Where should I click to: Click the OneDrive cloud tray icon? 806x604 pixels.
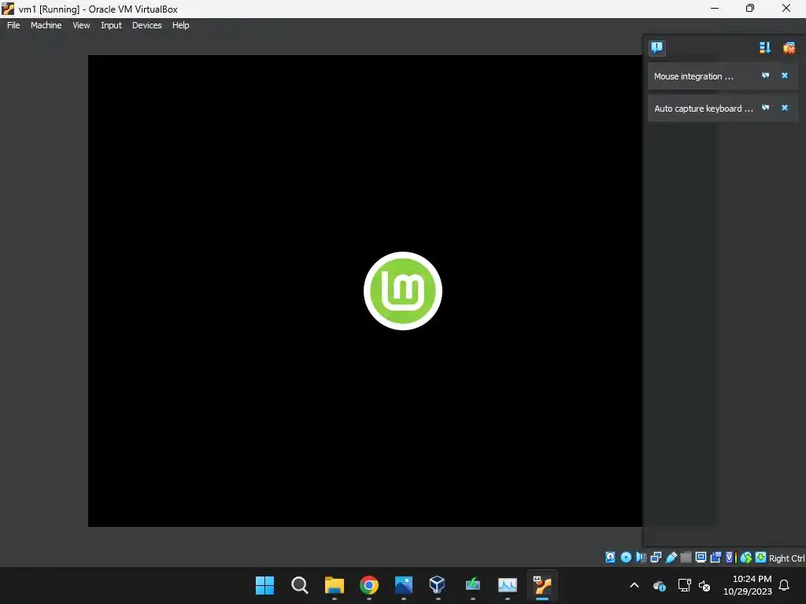pos(659,585)
